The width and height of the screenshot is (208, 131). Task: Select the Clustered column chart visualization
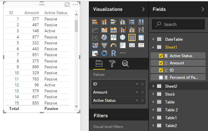pos(122,22)
